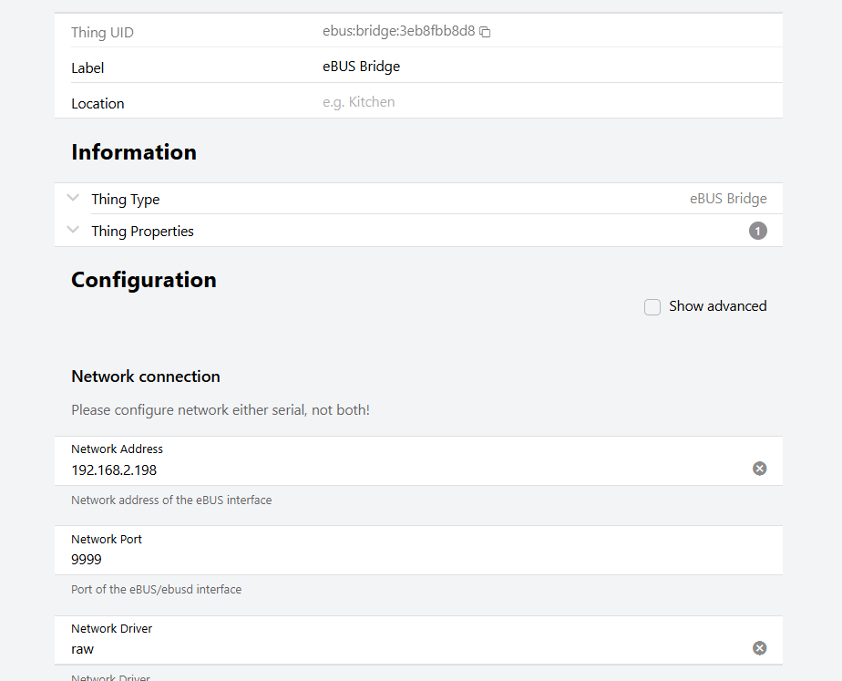This screenshot has width=842, height=681.
Task: Click the 'Network Address' field caption
Action: coord(117,449)
